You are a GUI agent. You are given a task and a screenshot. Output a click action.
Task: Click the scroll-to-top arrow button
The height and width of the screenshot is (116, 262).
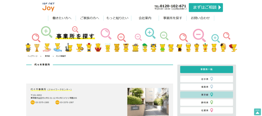pos(257,112)
